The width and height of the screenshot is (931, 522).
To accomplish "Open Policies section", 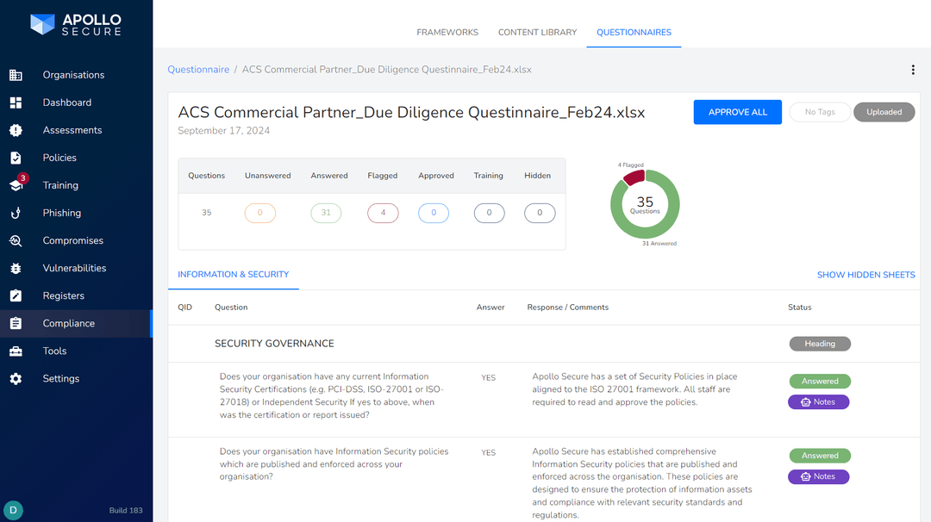I will point(59,158).
